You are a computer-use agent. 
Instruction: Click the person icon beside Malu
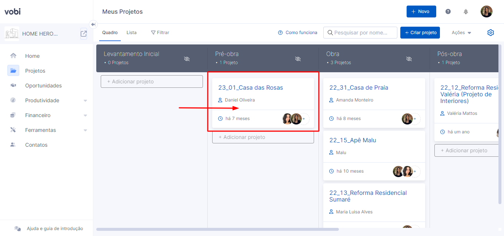331,153
